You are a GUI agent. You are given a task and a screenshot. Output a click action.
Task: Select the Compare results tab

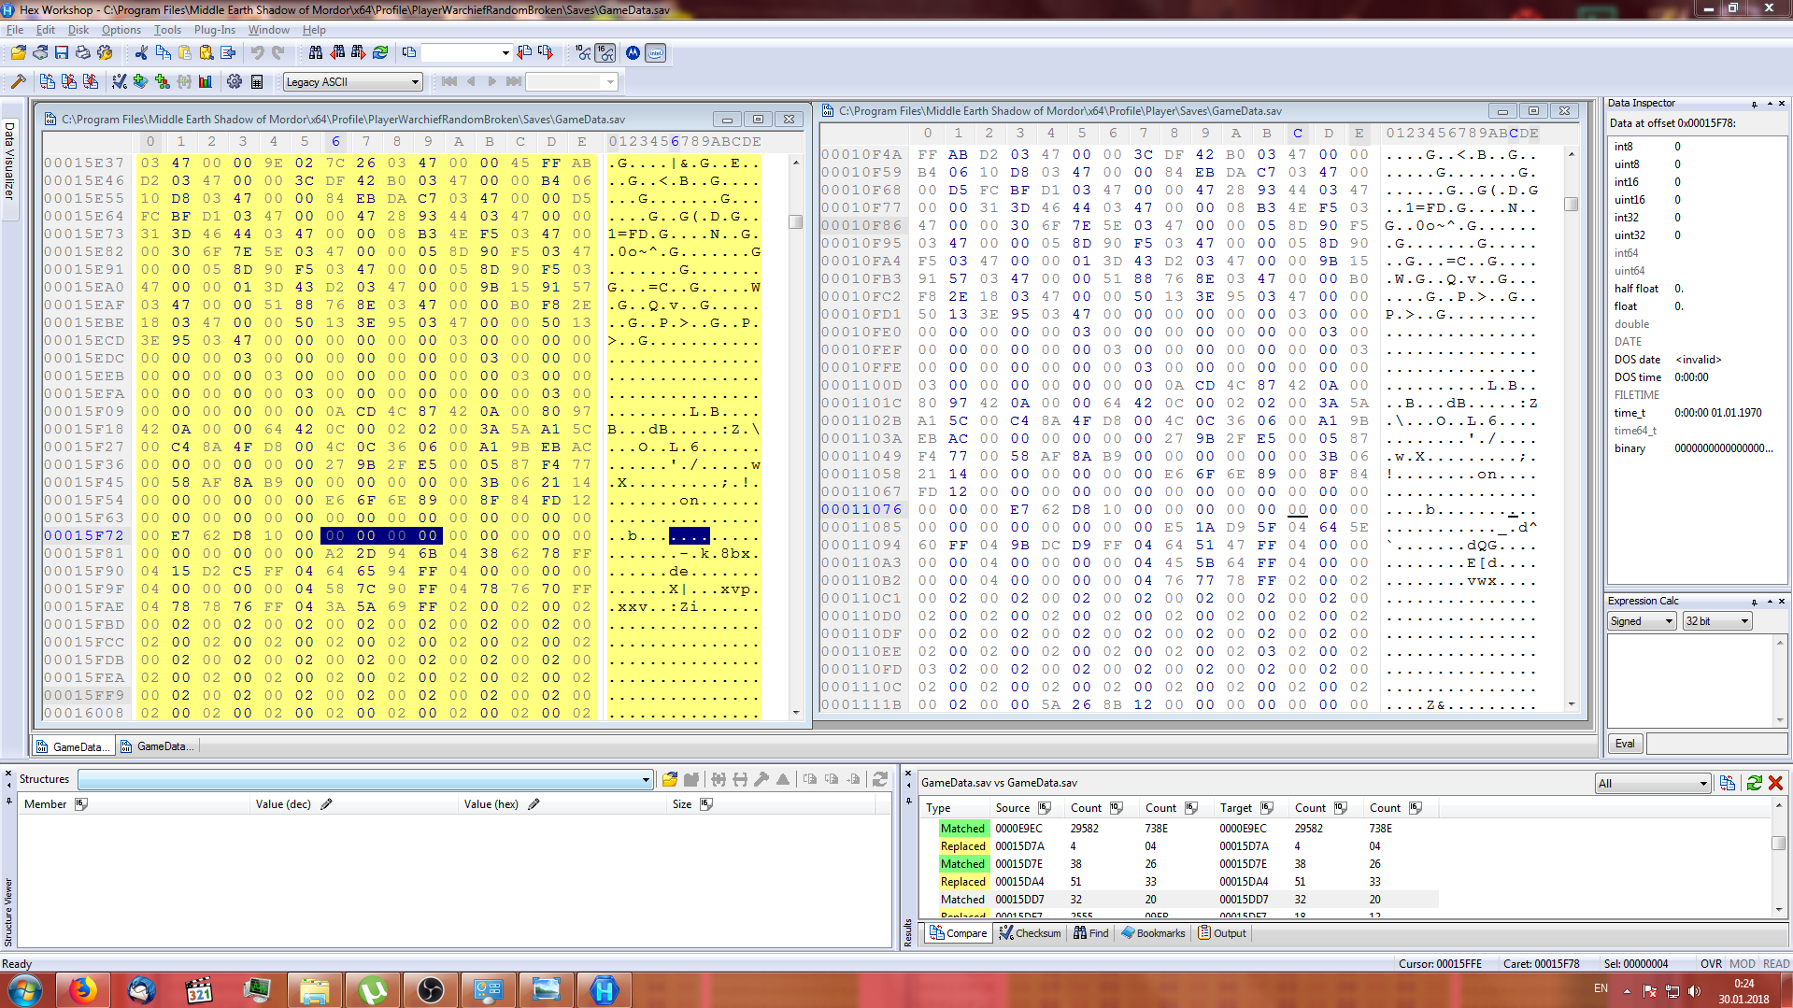coord(958,933)
